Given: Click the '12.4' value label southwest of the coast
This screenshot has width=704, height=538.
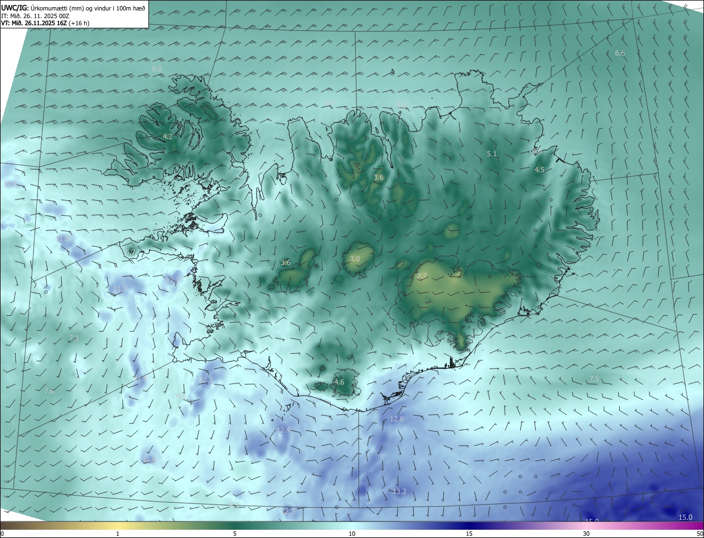Looking at the screenshot, I should coord(283,430).
